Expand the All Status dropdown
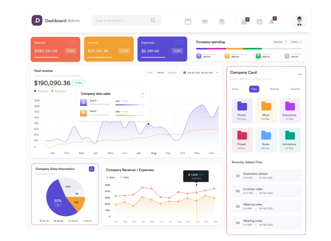The height and width of the screenshot is (241, 331). [296, 42]
